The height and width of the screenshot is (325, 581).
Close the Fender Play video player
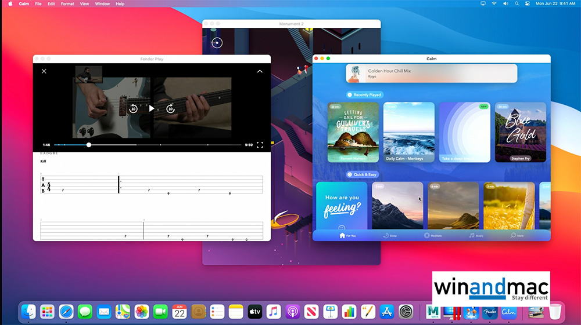(44, 71)
